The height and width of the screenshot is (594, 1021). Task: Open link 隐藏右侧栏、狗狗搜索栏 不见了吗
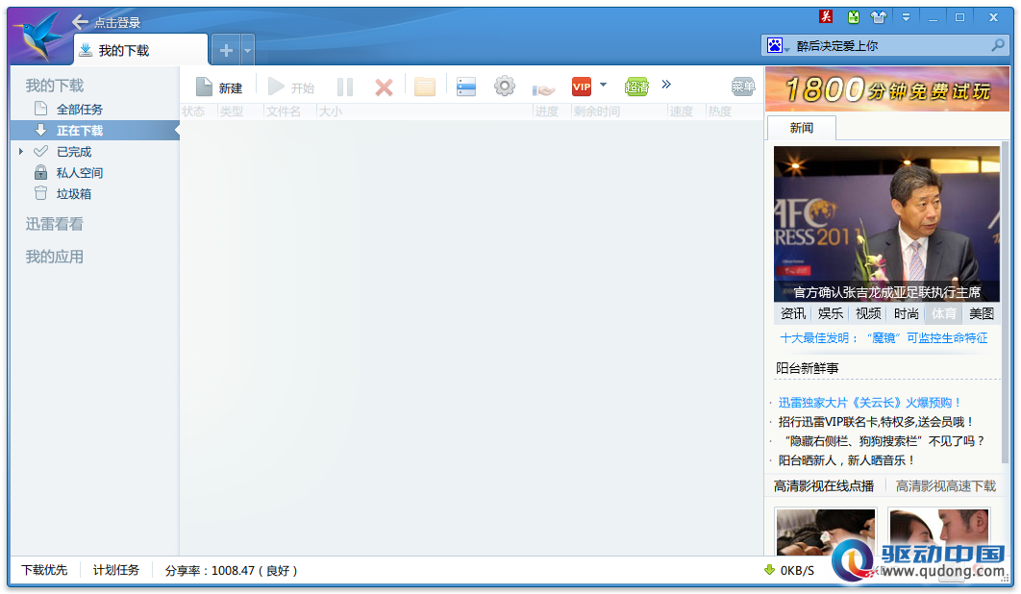pyautogui.click(x=884, y=441)
